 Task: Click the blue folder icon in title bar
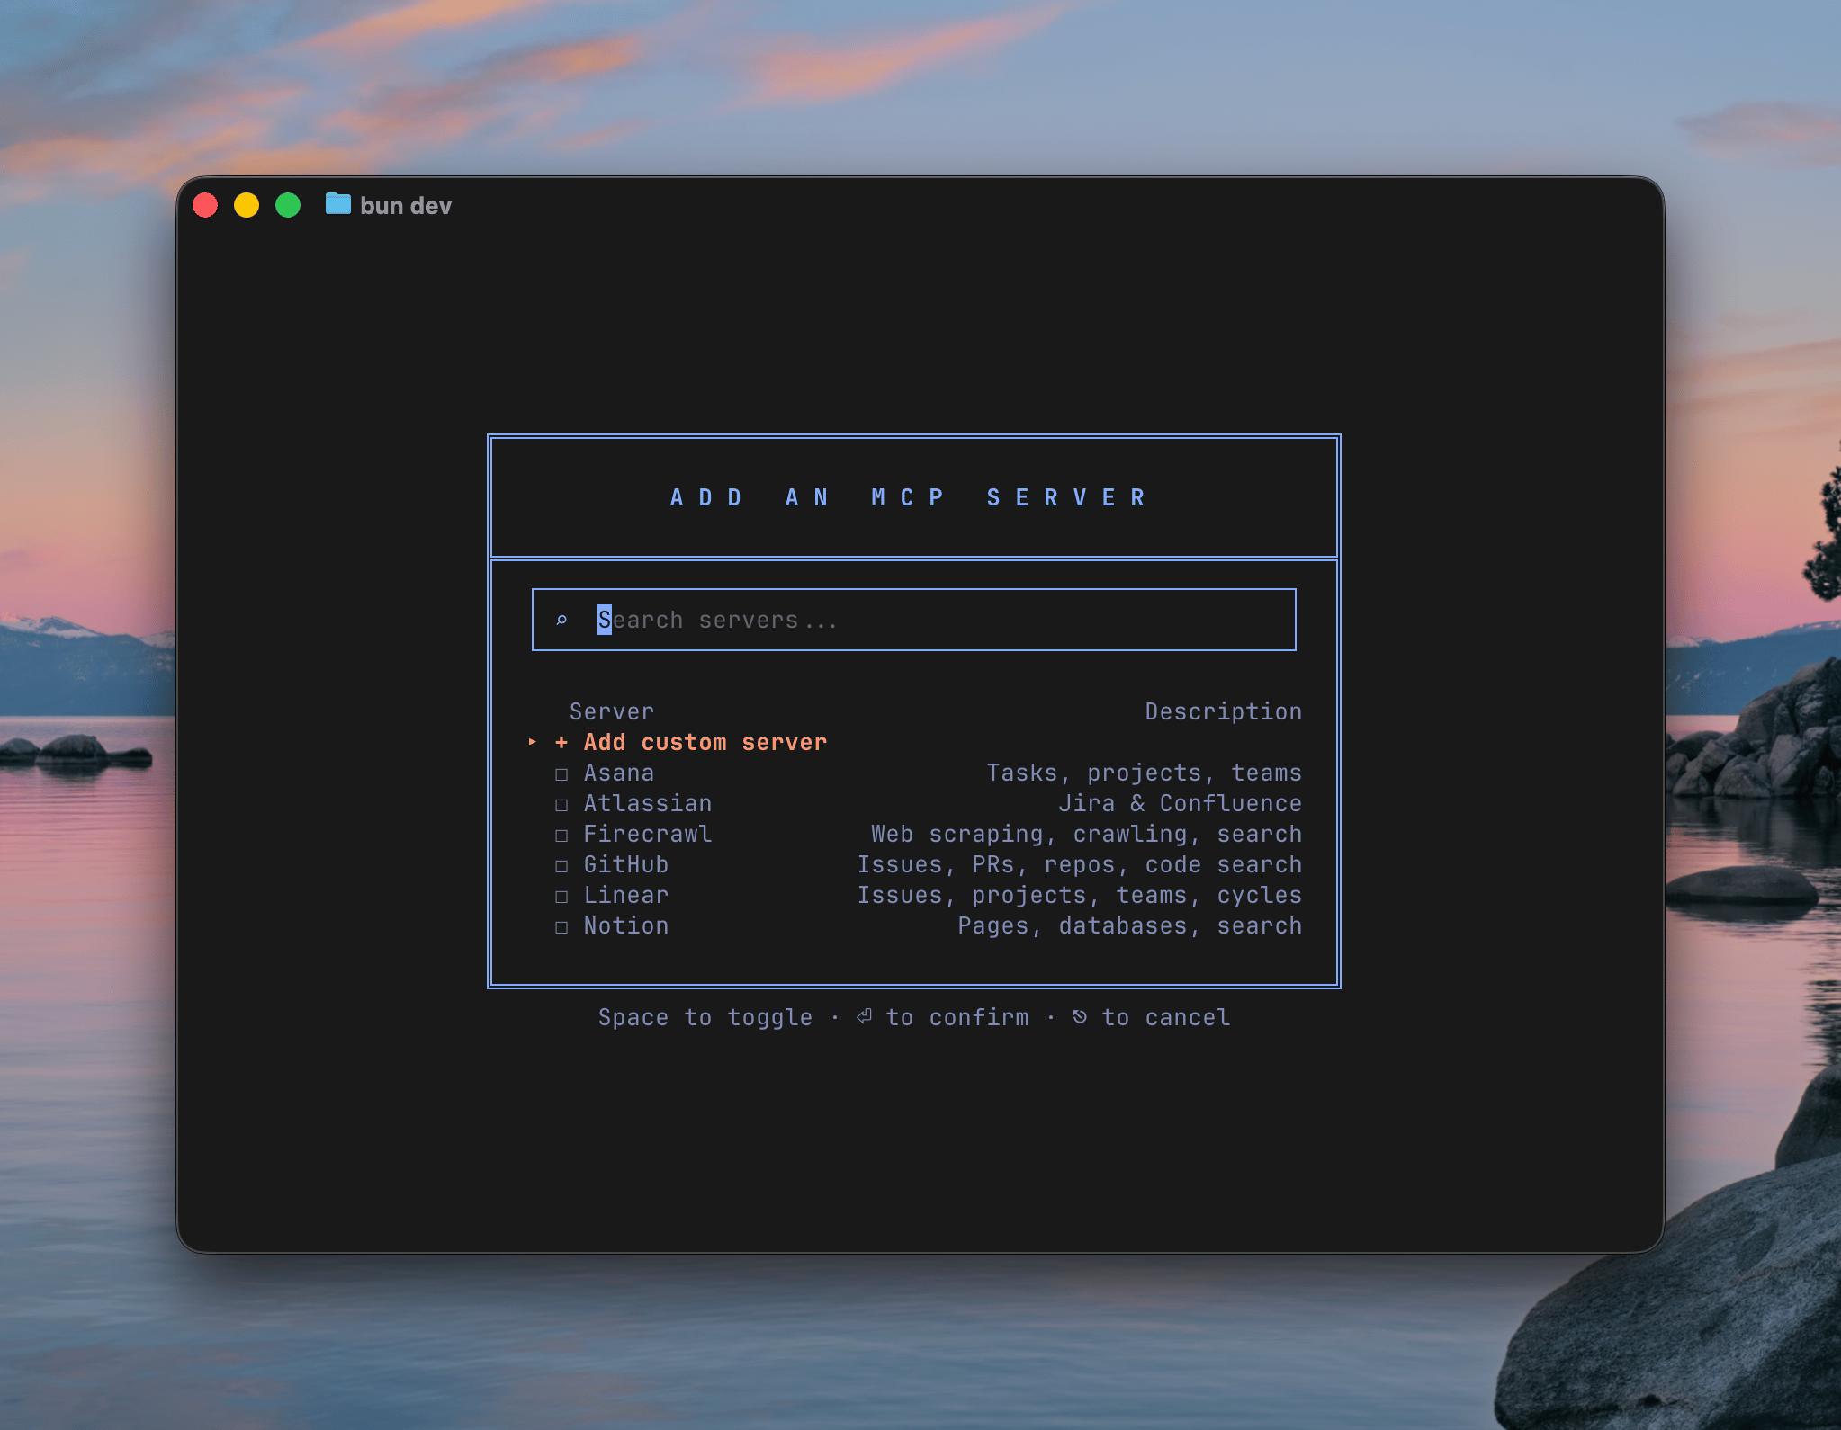click(338, 204)
